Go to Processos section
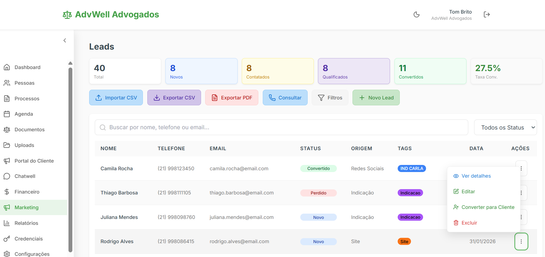The image size is (545, 257). point(34,99)
